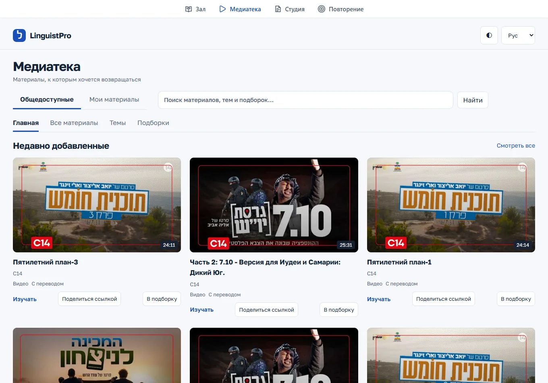Click Изучать under Часть 2: 7.10
The image size is (548, 383).
pos(201,310)
